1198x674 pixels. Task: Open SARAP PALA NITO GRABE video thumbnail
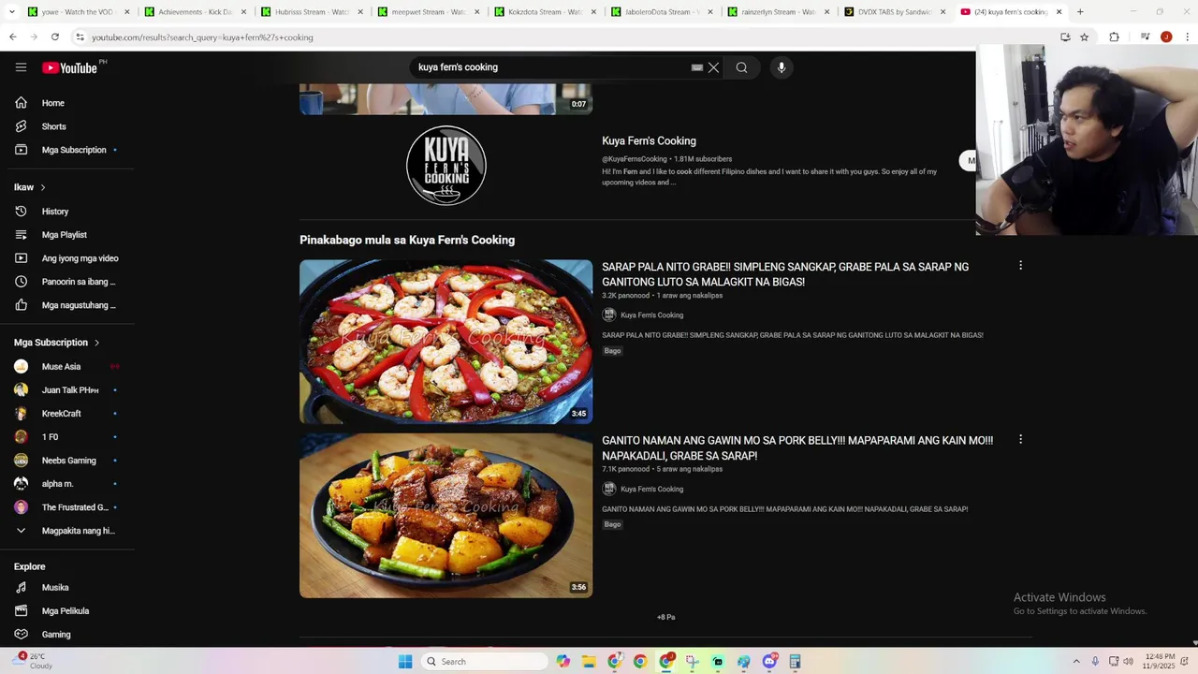pos(446,342)
